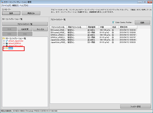Viewport: 153px width, 113px height.
Task: Click the application icon in the title bar
Action: click(2, 2)
